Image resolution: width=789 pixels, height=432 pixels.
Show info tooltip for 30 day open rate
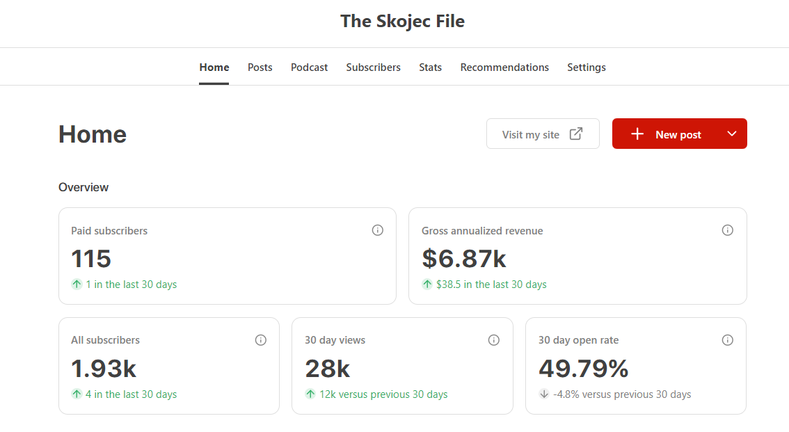tap(728, 340)
